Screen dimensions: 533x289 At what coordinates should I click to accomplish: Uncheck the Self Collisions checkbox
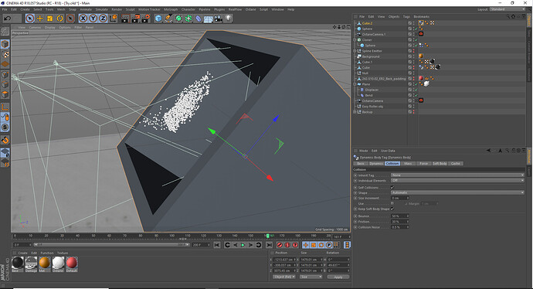click(x=392, y=187)
